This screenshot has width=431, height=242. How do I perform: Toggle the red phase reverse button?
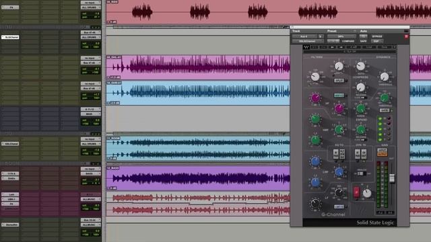(356, 192)
